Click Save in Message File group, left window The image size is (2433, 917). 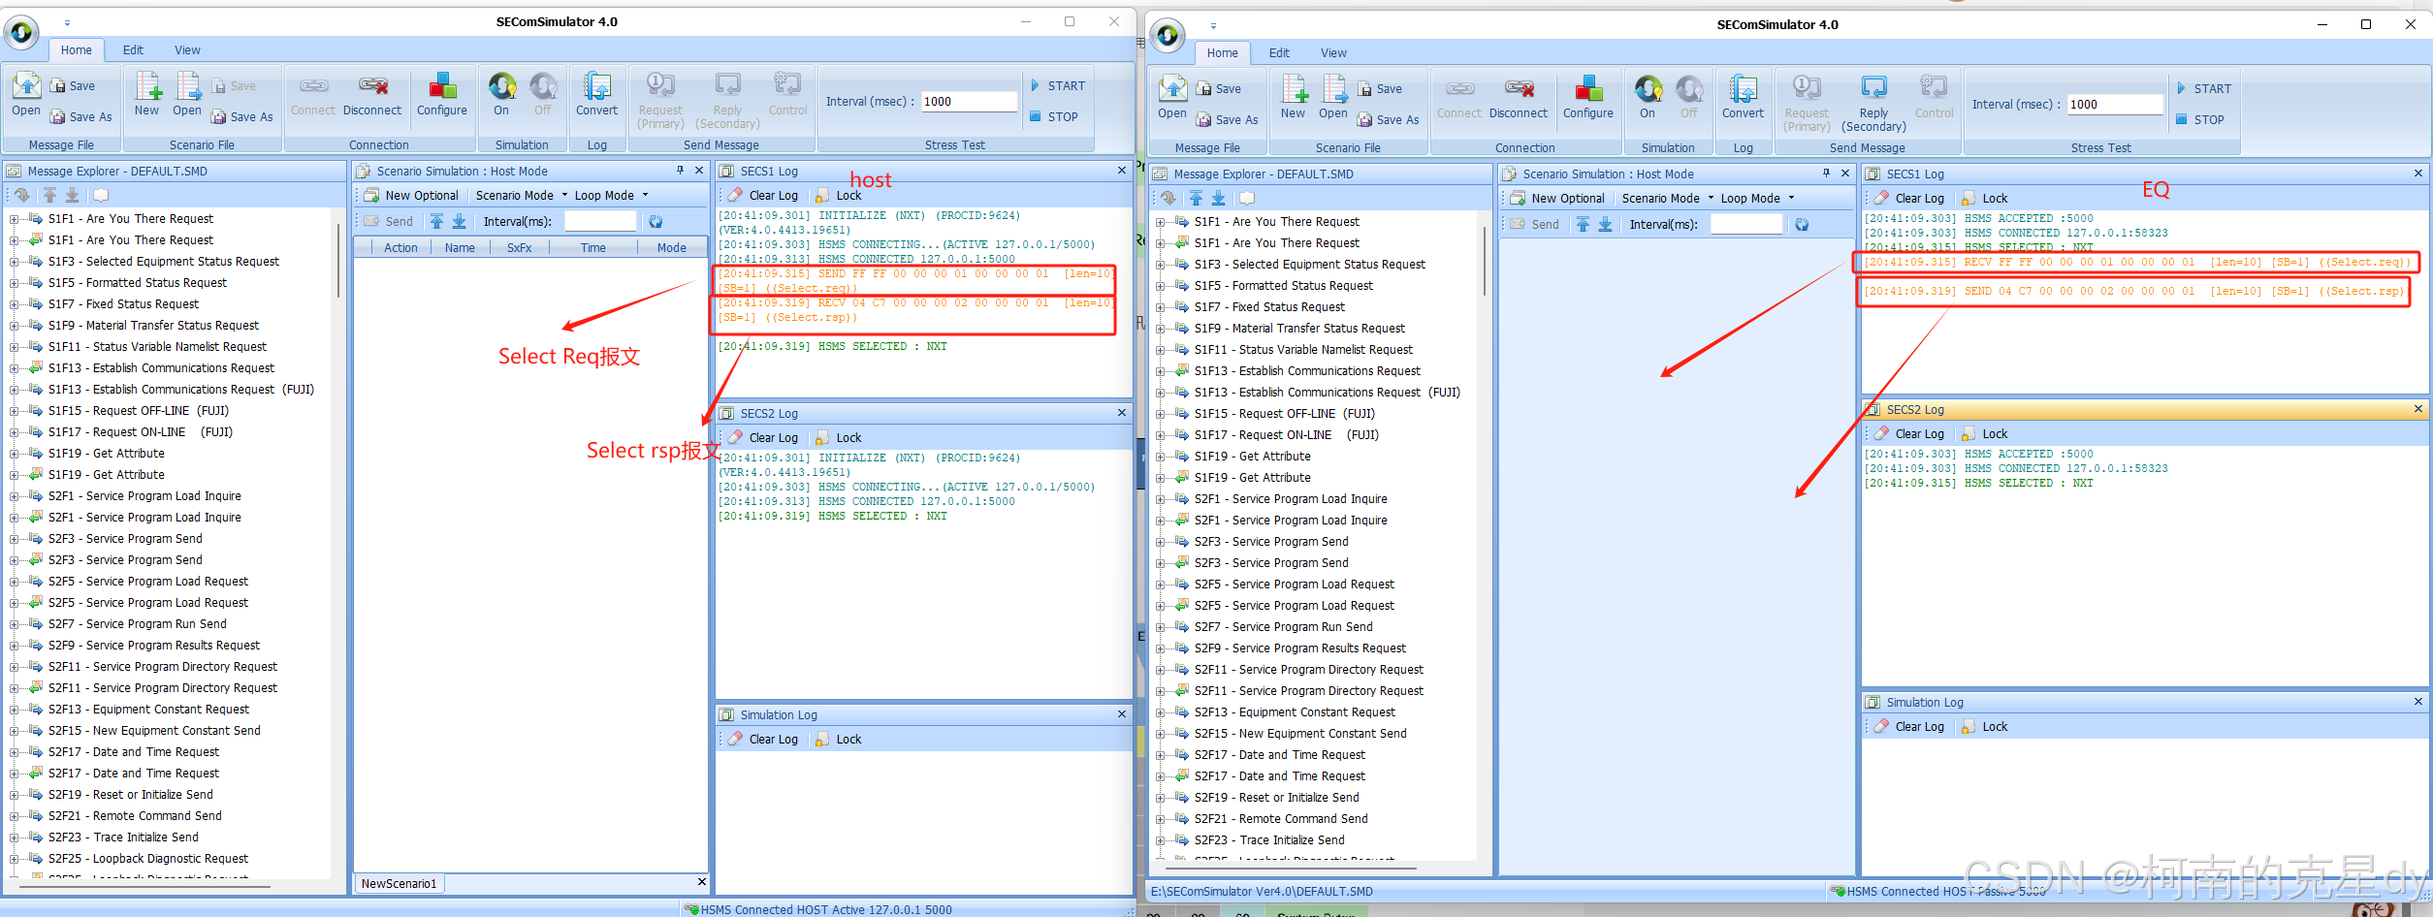(73, 85)
